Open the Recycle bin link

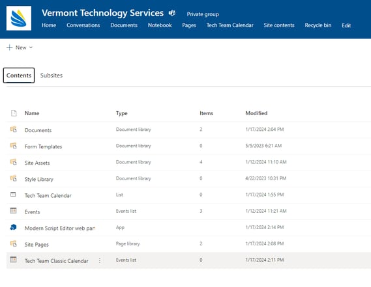(318, 25)
